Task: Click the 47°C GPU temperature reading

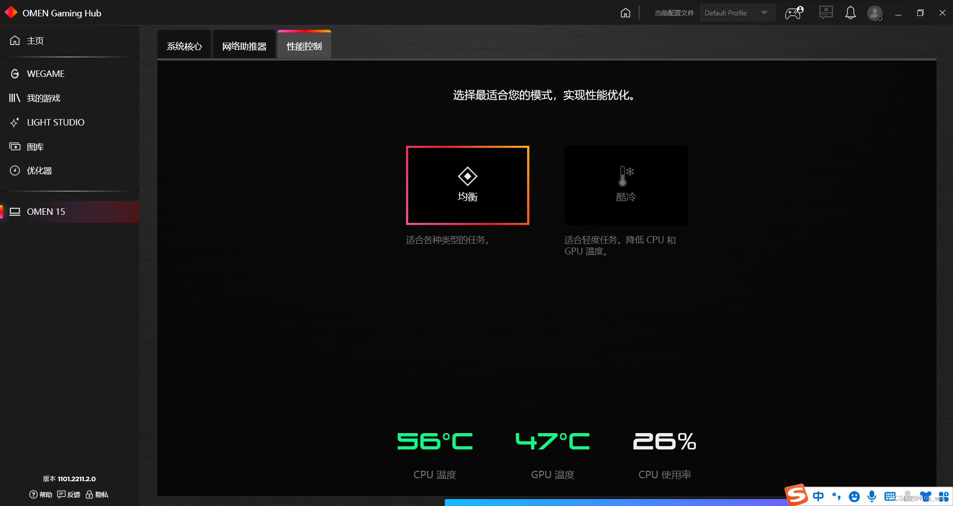Action: coord(552,441)
